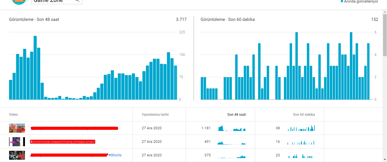Click the 152 total views figure
This screenshot has width=387, height=162.
tap(375, 19)
